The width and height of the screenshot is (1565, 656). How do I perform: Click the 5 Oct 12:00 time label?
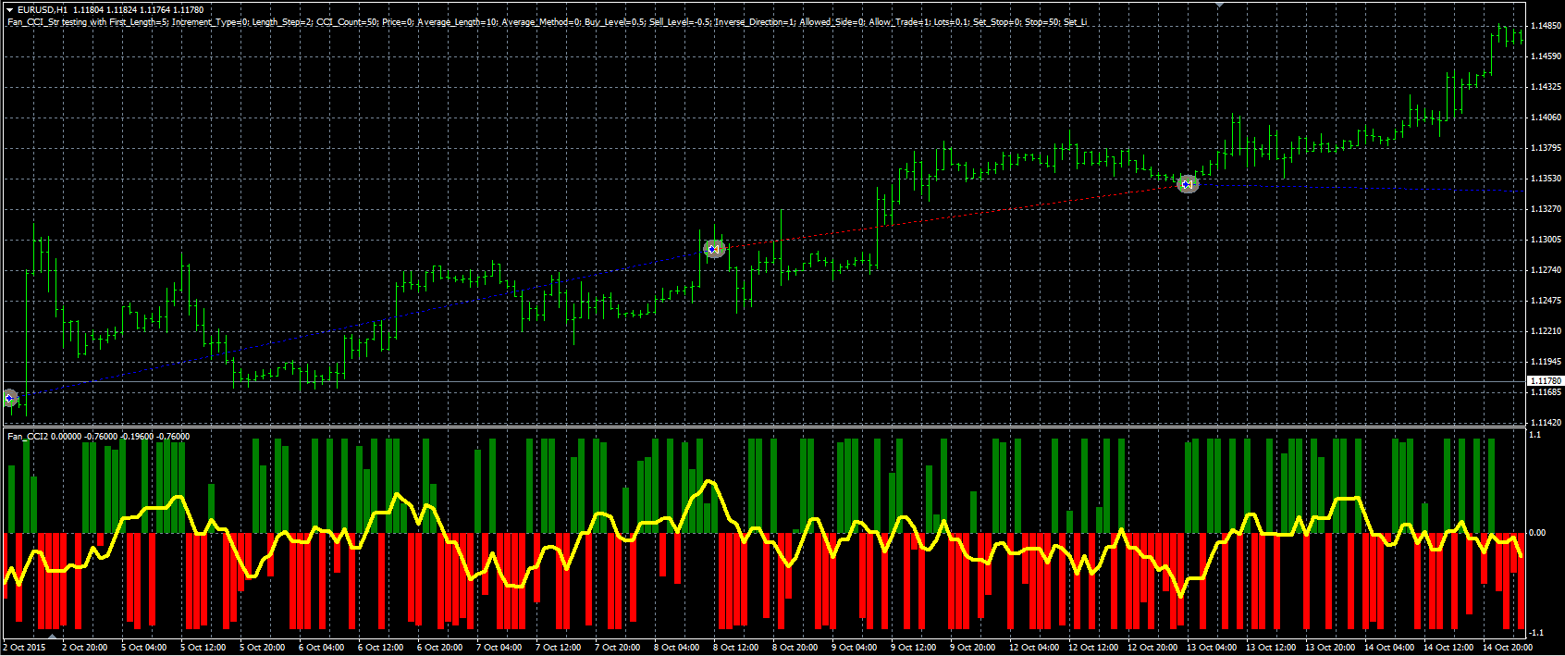(203, 648)
